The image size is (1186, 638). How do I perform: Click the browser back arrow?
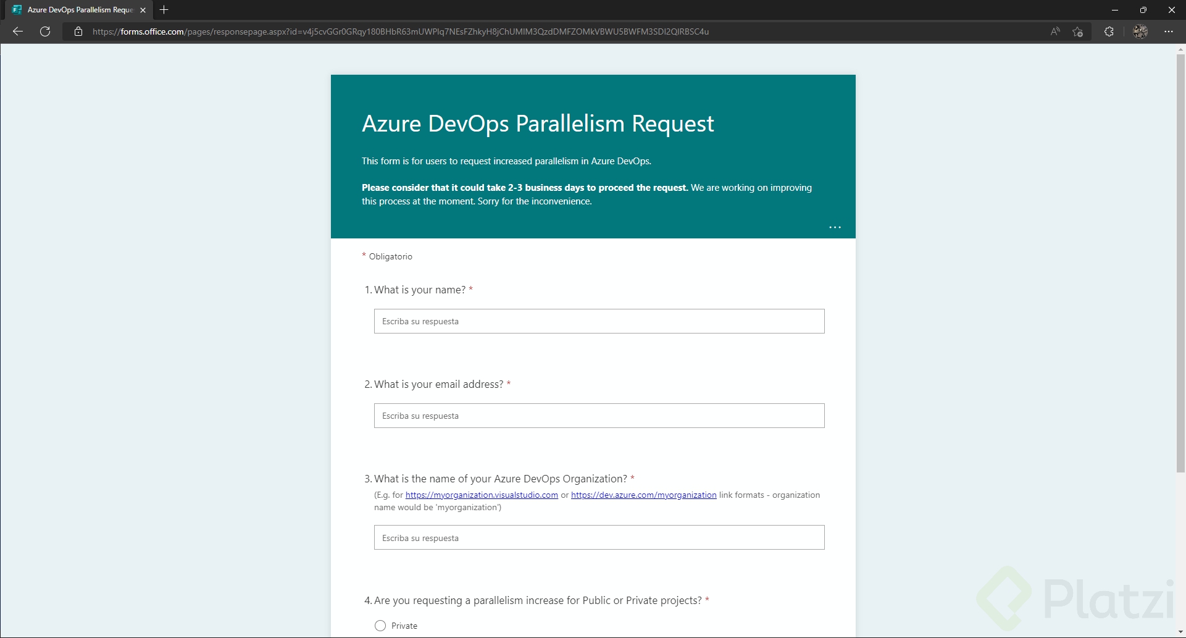click(x=18, y=31)
